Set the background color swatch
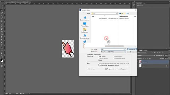Viewport: 170px width, 95px height. click(2, 61)
